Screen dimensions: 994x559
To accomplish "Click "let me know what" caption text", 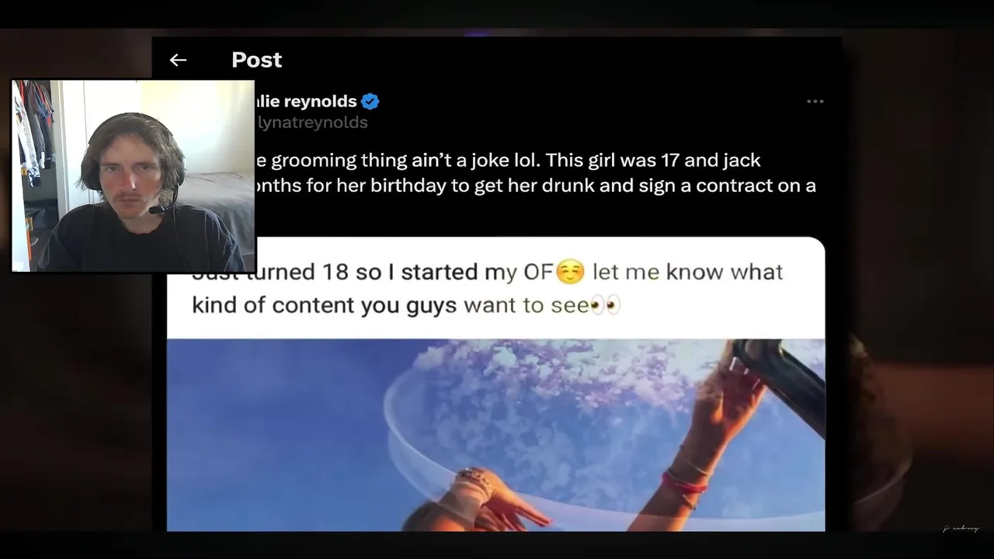I will tap(687, 272).
